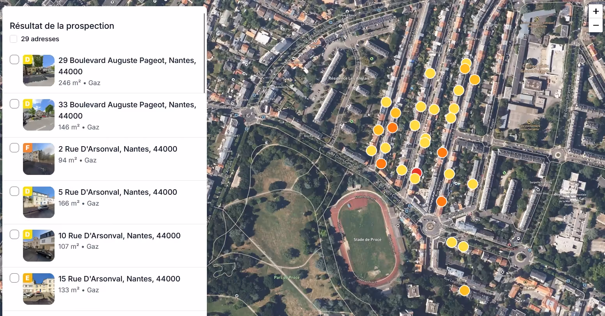Viewport: 605px width, 316px height.
Task: Click the F energy badge on 2 Rue D'Arsonval
Action: pyautogui.click(x=27, y=148)
